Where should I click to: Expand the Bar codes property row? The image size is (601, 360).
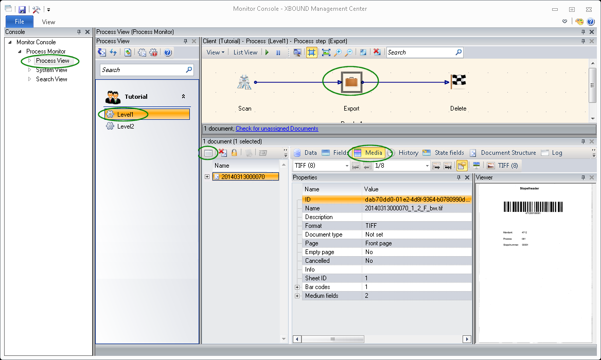297,287
